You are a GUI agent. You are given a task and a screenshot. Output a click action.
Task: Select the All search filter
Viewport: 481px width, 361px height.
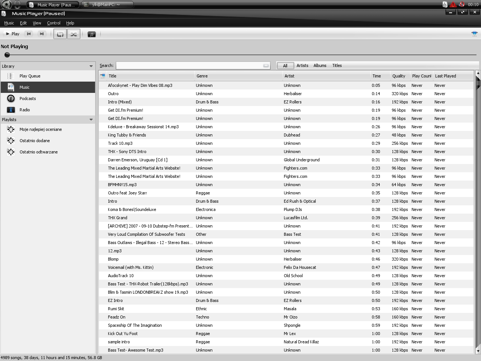(x=285, y=66)
